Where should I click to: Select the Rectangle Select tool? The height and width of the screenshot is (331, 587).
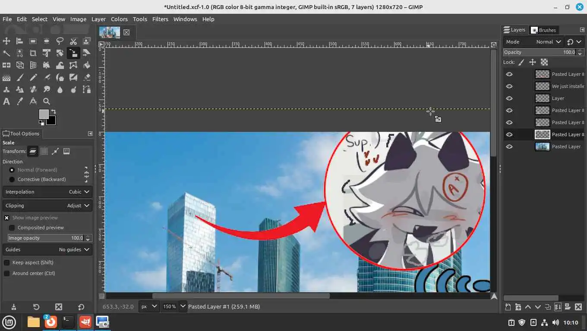tap(33, 41)
